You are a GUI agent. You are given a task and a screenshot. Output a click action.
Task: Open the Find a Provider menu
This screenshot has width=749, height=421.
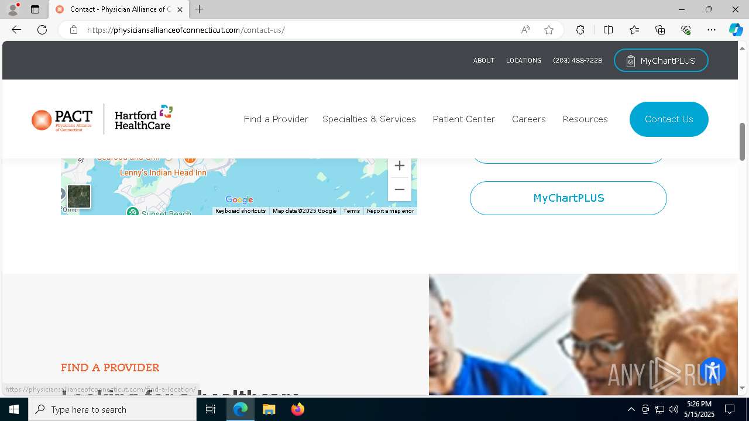(276, 119)
